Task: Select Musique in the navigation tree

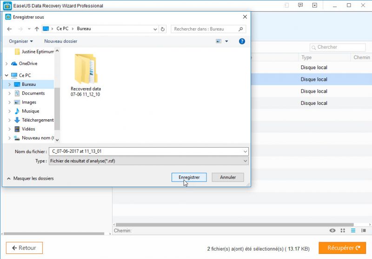Action: click(27, 111)
